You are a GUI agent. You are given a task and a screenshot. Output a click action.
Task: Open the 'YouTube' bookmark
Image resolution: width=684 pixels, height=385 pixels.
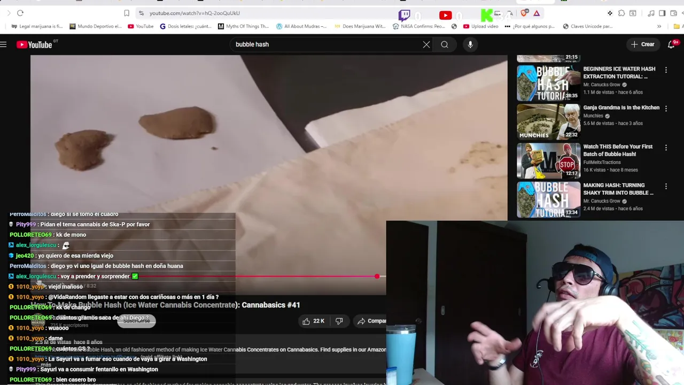141,26
